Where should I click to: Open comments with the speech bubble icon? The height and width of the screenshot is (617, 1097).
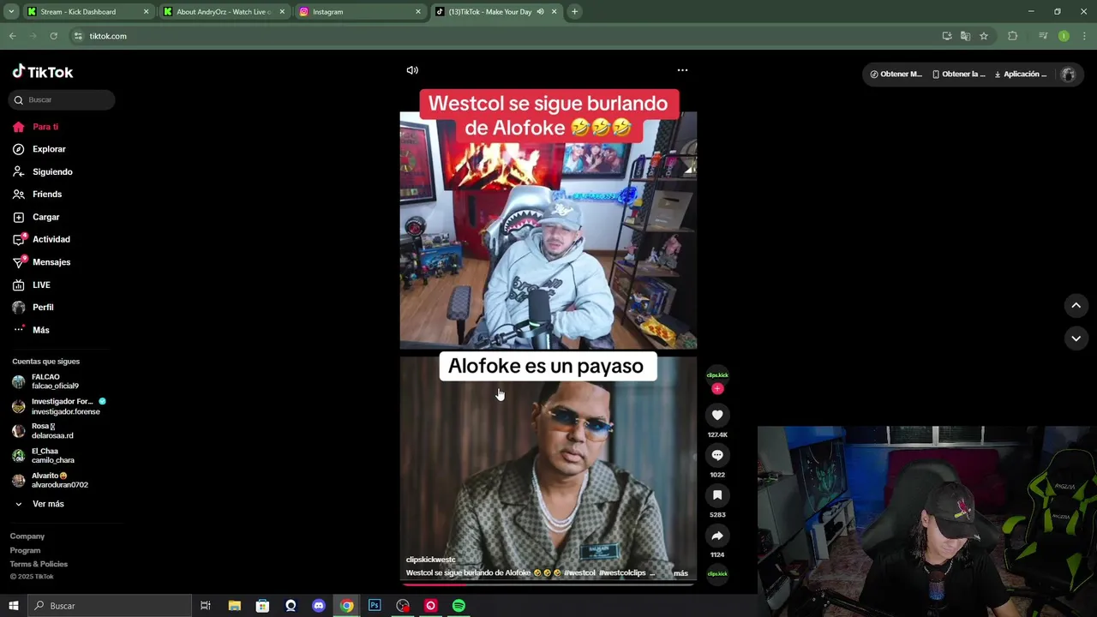point(717,455)
